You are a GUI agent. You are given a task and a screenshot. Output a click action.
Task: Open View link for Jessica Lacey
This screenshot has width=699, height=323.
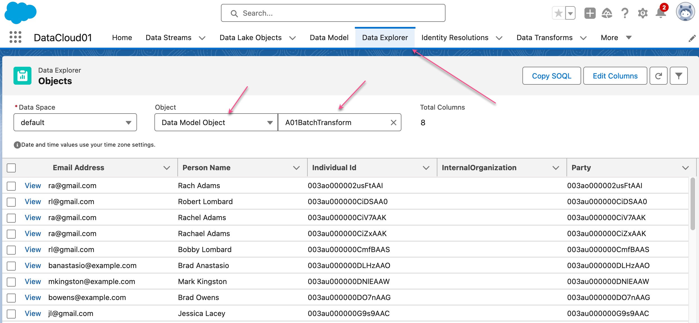pyautogui.click(x=33, y=313)
